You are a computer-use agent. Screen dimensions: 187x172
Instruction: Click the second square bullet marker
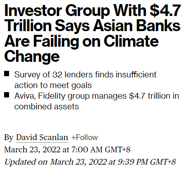tap(7, 95)
